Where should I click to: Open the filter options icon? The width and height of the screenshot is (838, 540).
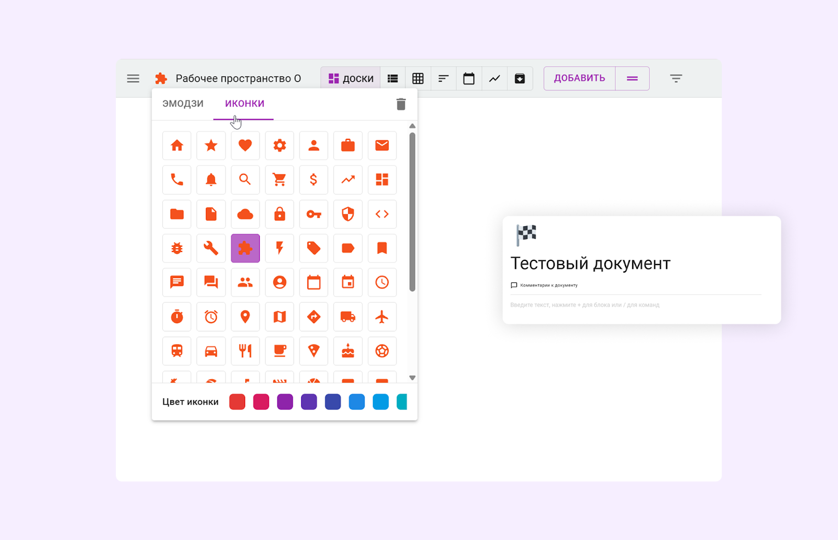[676, 79]
